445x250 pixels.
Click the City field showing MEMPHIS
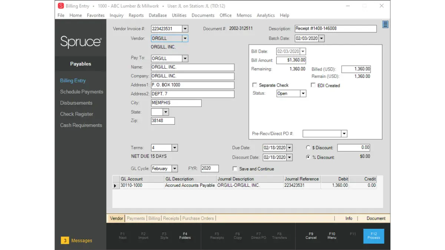click(x=176, y=103)
